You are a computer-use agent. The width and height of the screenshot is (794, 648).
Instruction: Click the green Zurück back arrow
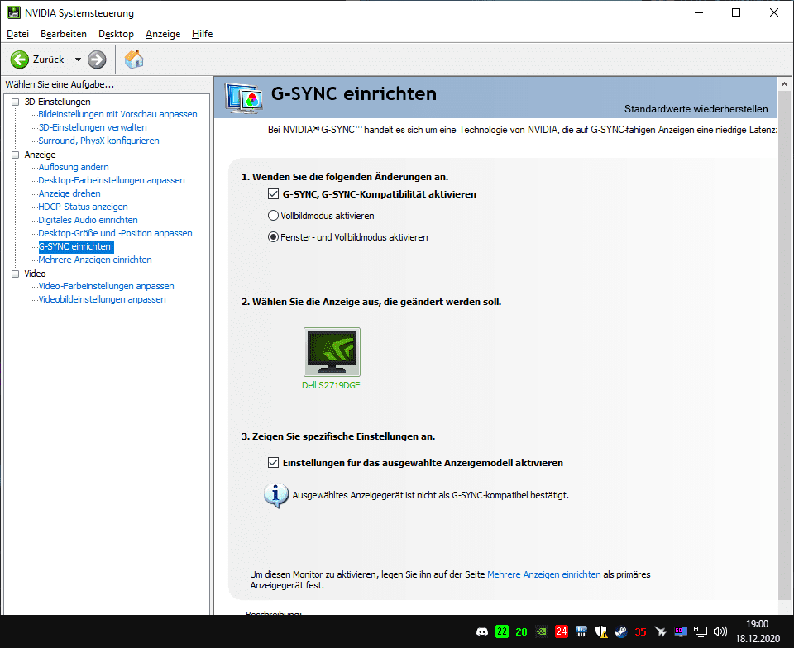coord(19,60)
